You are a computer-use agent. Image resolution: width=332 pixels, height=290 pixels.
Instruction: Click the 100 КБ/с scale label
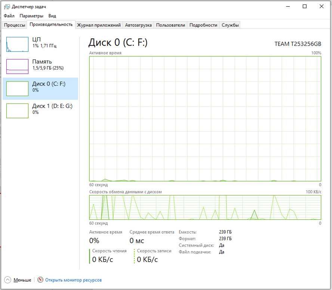[x=313, y=192]
